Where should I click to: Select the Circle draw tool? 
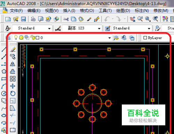click(x=4, y=93)
